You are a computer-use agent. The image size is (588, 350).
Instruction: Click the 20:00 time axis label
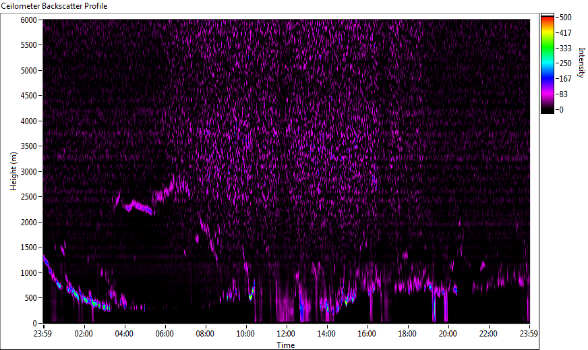[448, 334]
